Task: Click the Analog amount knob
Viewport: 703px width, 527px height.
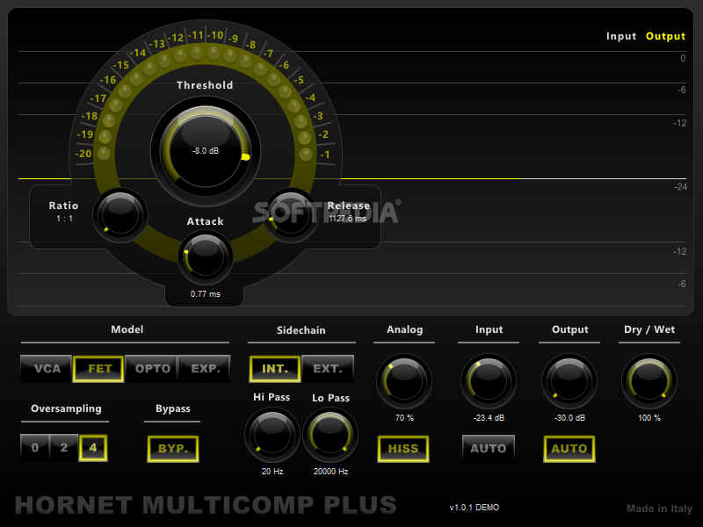Action: (404, 381)
